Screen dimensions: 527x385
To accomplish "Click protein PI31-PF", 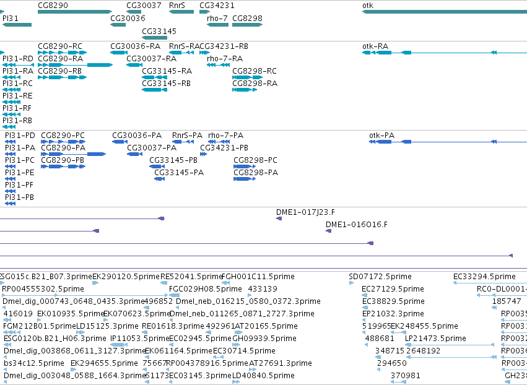I will click(19, 185).
